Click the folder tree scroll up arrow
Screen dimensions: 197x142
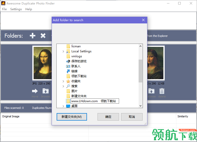(x=140, y=46)
